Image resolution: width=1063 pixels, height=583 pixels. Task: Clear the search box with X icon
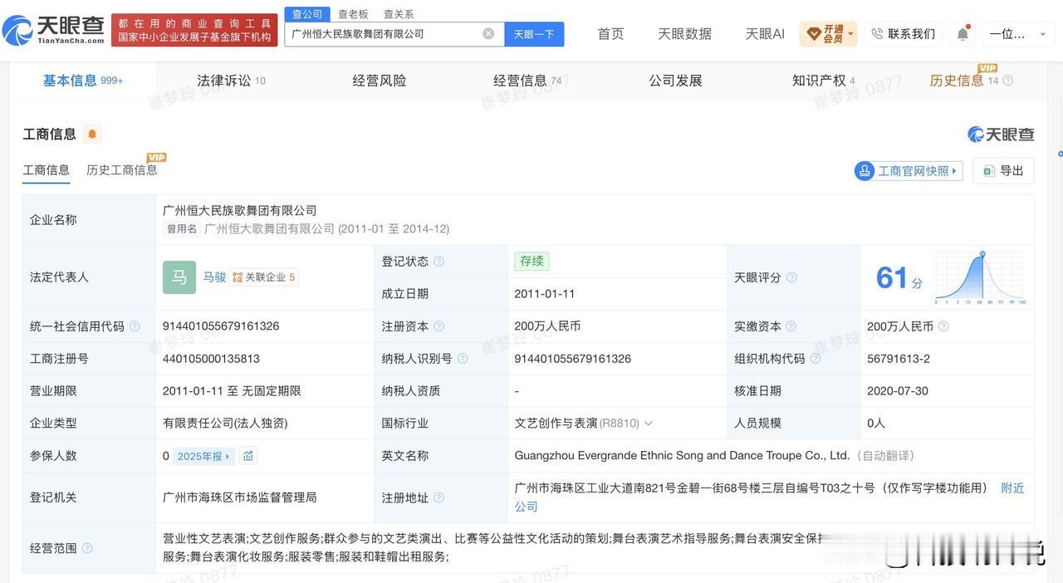[x=488, y=34]
